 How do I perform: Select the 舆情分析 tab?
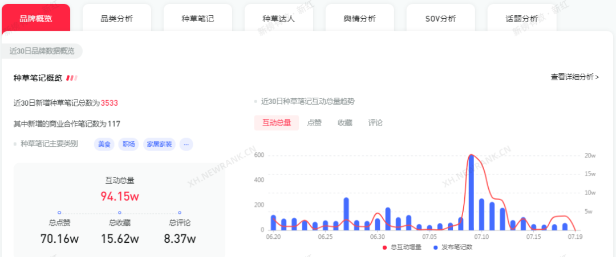pos(360,19)
